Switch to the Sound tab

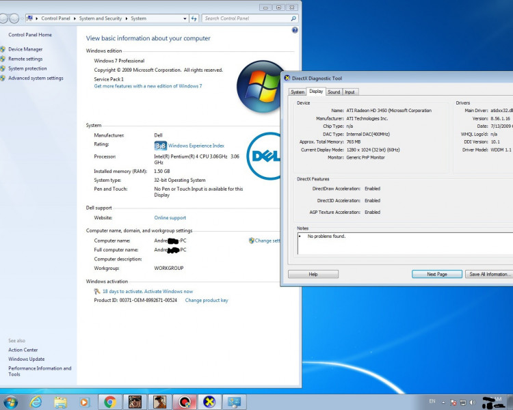pos(333,92)
